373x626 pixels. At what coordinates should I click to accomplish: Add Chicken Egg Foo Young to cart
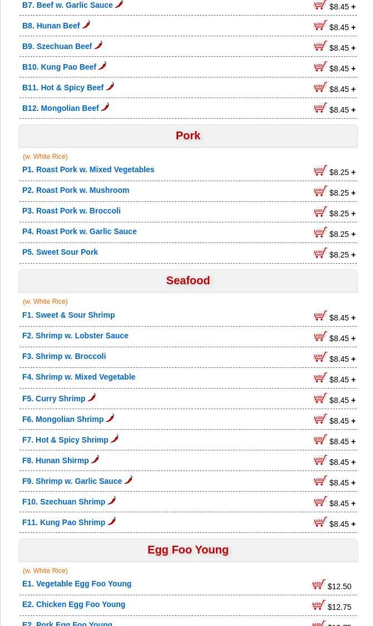318,605
